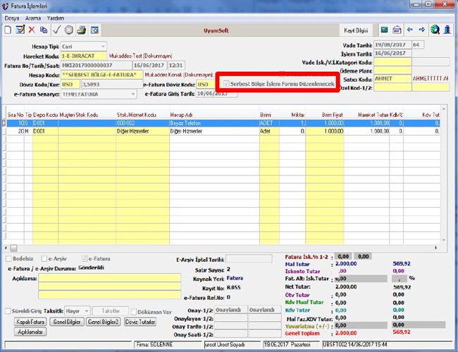This screenshot has width=458, height=352.
Task: Click the grid horizontal scrollbar thumb
Action: [x=13, y=248]
